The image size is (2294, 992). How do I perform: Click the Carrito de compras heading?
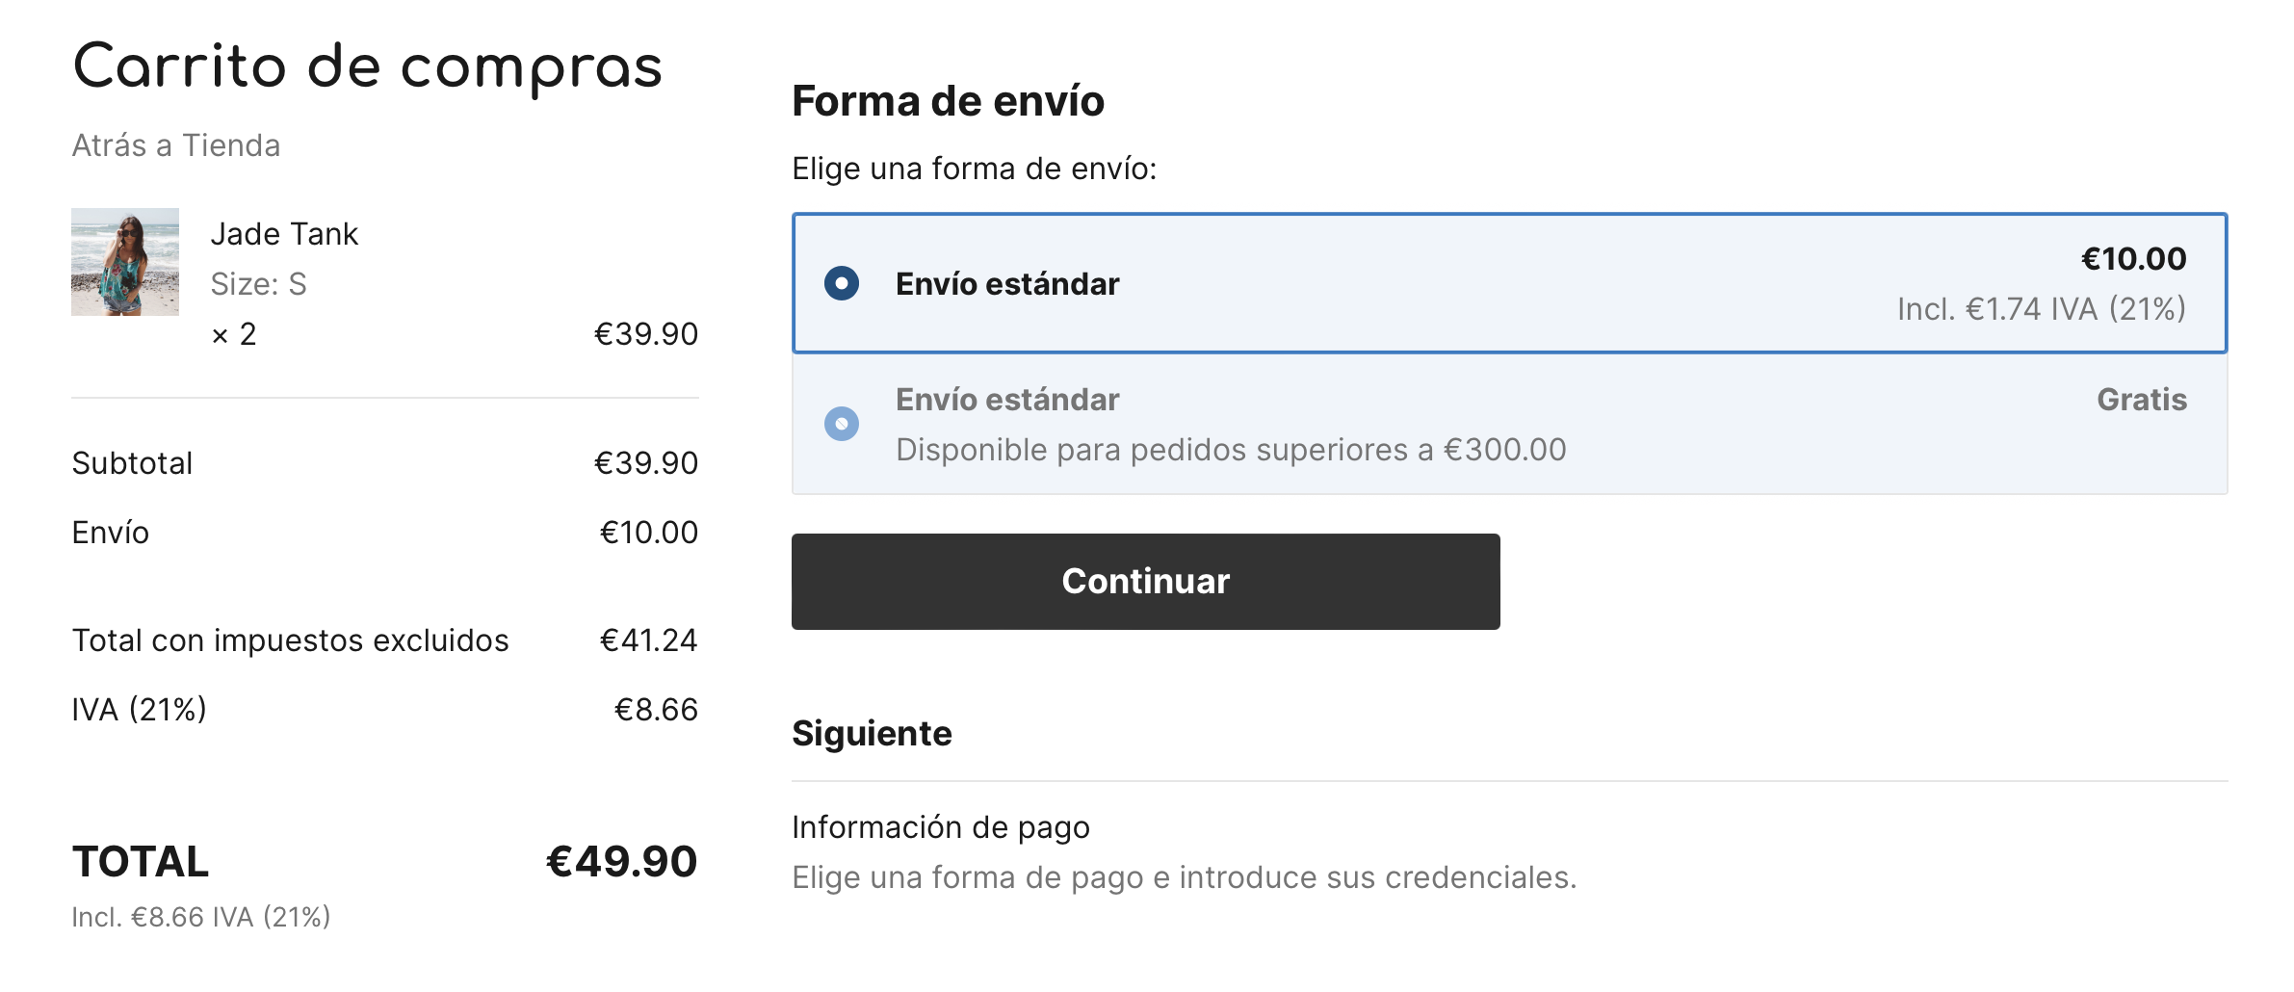coord(368,67)
